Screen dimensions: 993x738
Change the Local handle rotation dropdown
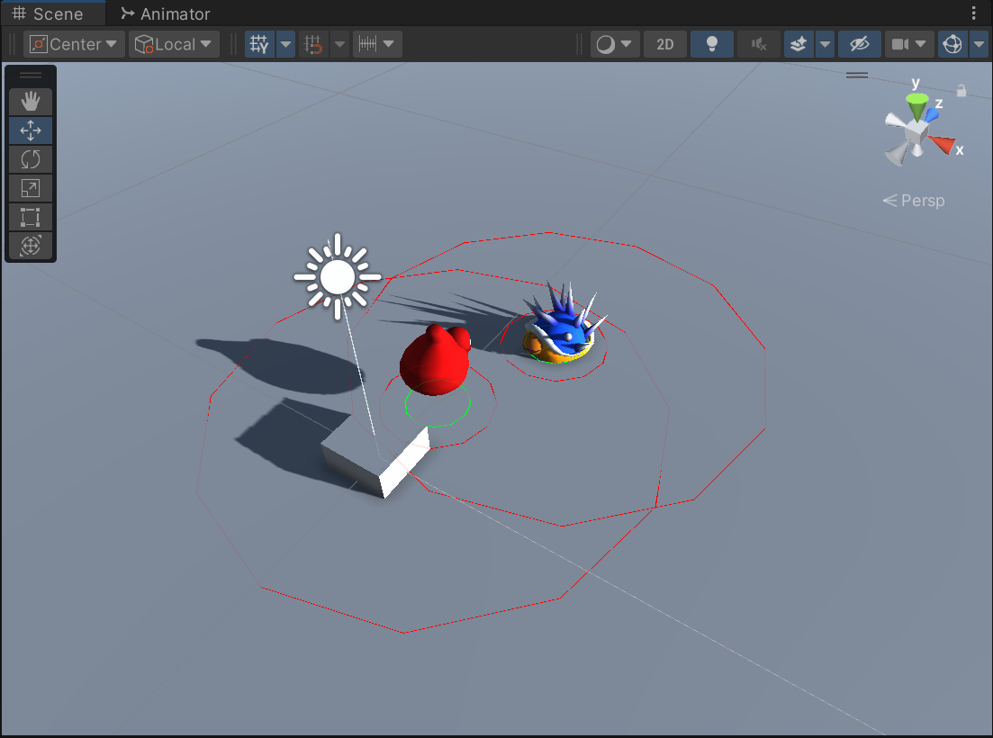(174, 44)
